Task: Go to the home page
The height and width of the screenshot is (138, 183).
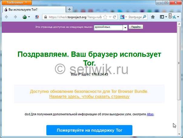Action: pos(153,17)
